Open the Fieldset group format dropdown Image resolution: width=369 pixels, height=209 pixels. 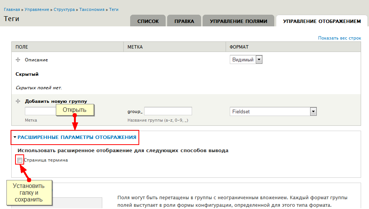point(273,111)
